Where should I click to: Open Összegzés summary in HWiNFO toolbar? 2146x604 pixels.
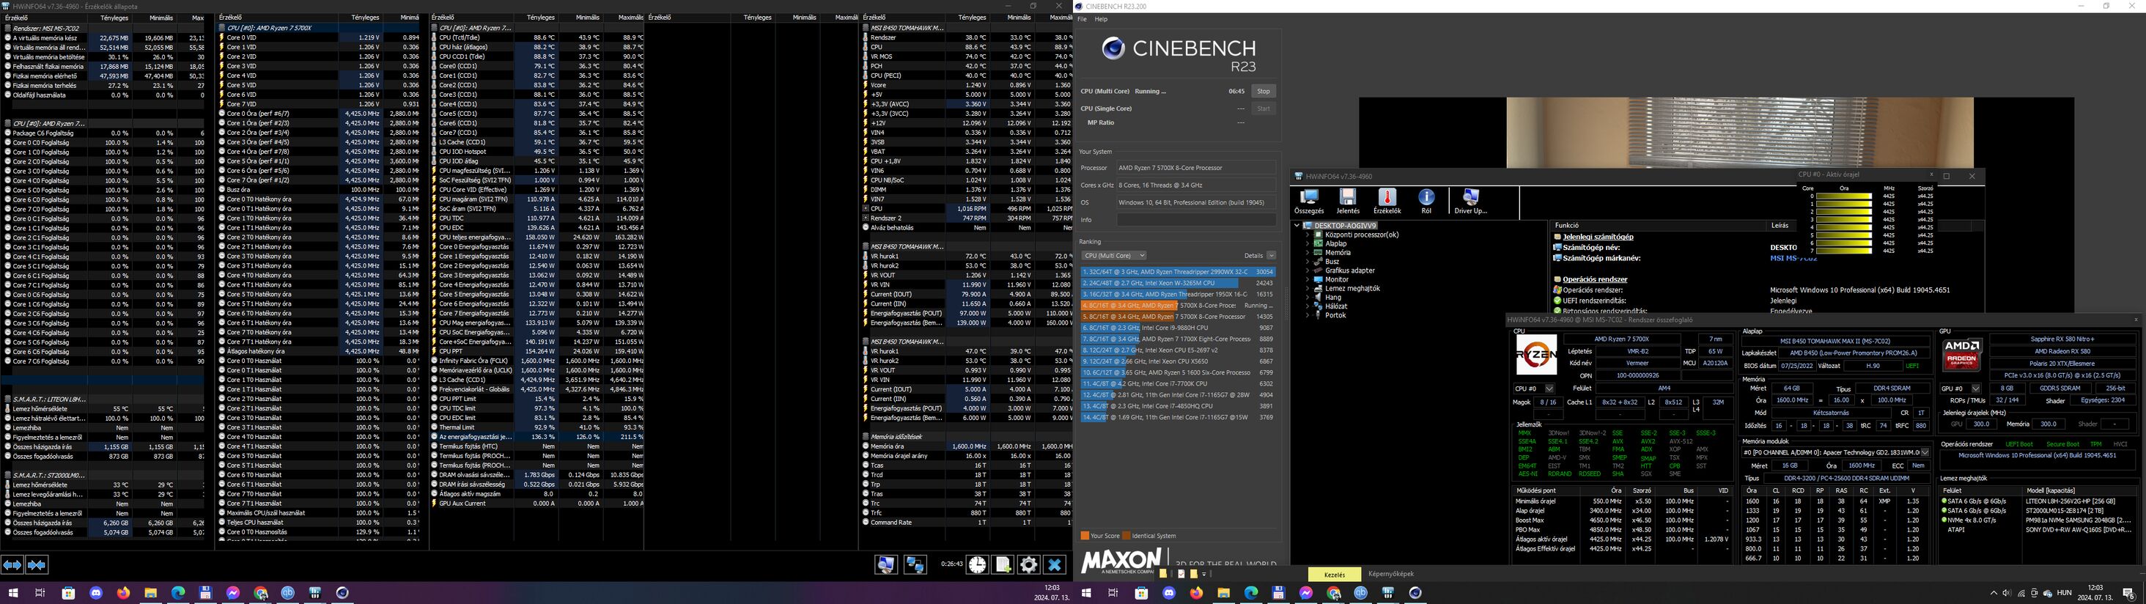point(1309,200)
